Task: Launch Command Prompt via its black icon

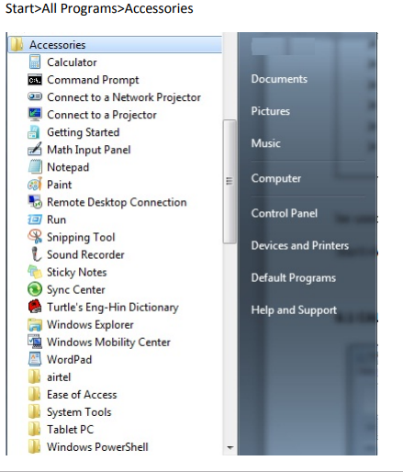Action: [35, 80]
